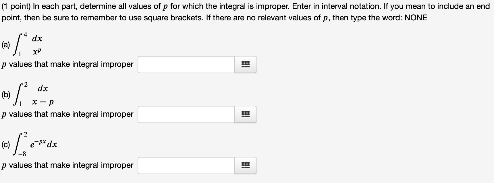The width and height of the screenshot is (494, 183).
Task: Click the keypad icon beside the third answer box
Action: click(245, 165)
